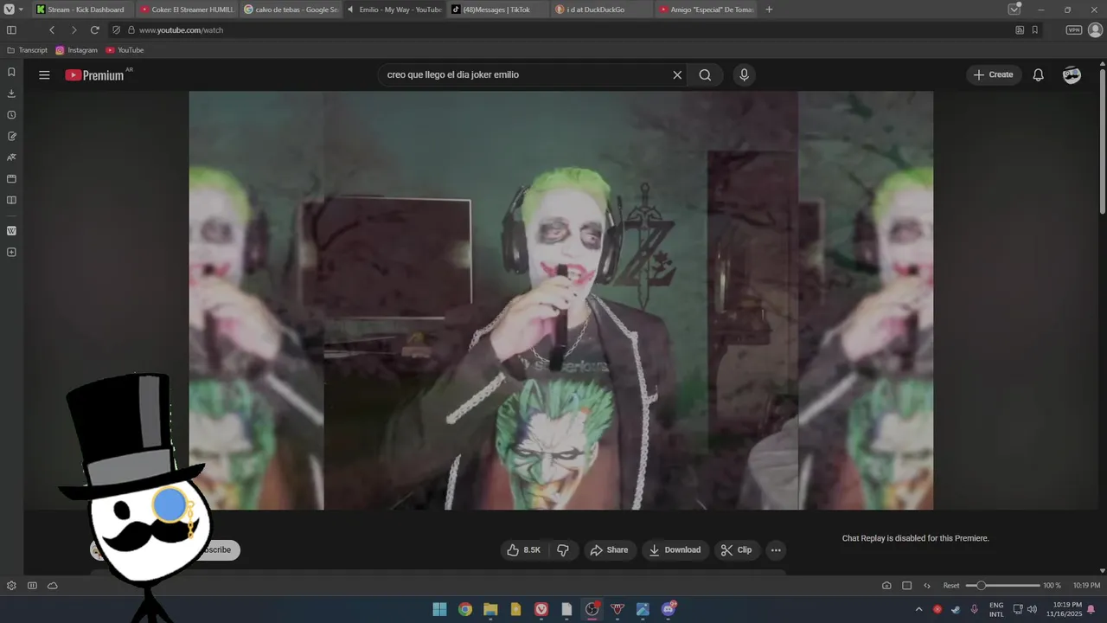Open the sync cloud icon in status bar
The image size is (1107, 623).
tap(53, 586)
